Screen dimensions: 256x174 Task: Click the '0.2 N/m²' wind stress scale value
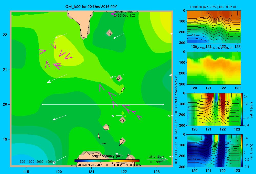point(156,162)
